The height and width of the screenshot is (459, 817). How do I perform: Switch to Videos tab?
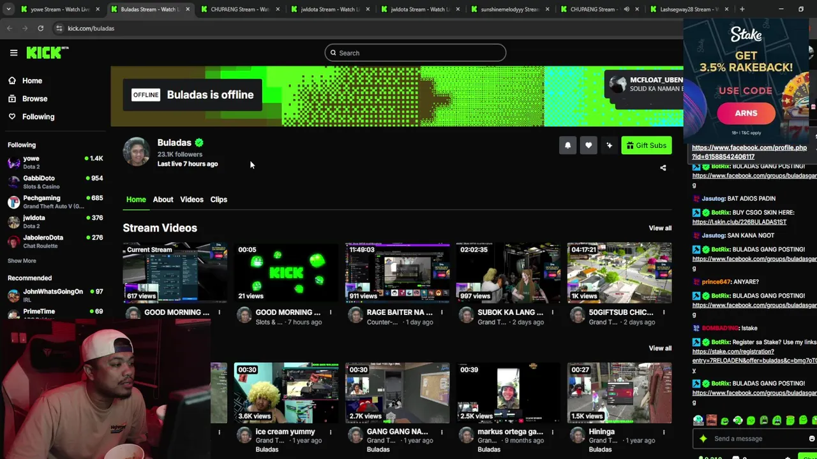tap(191, 200)
